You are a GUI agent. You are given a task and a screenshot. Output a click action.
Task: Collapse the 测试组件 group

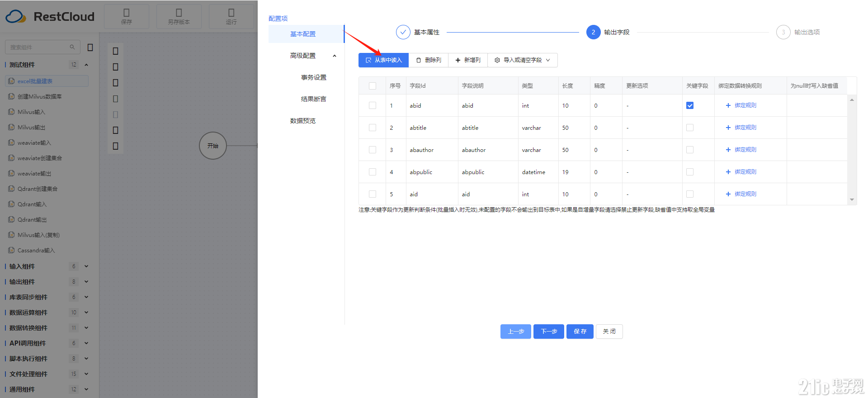pos(86,65)
